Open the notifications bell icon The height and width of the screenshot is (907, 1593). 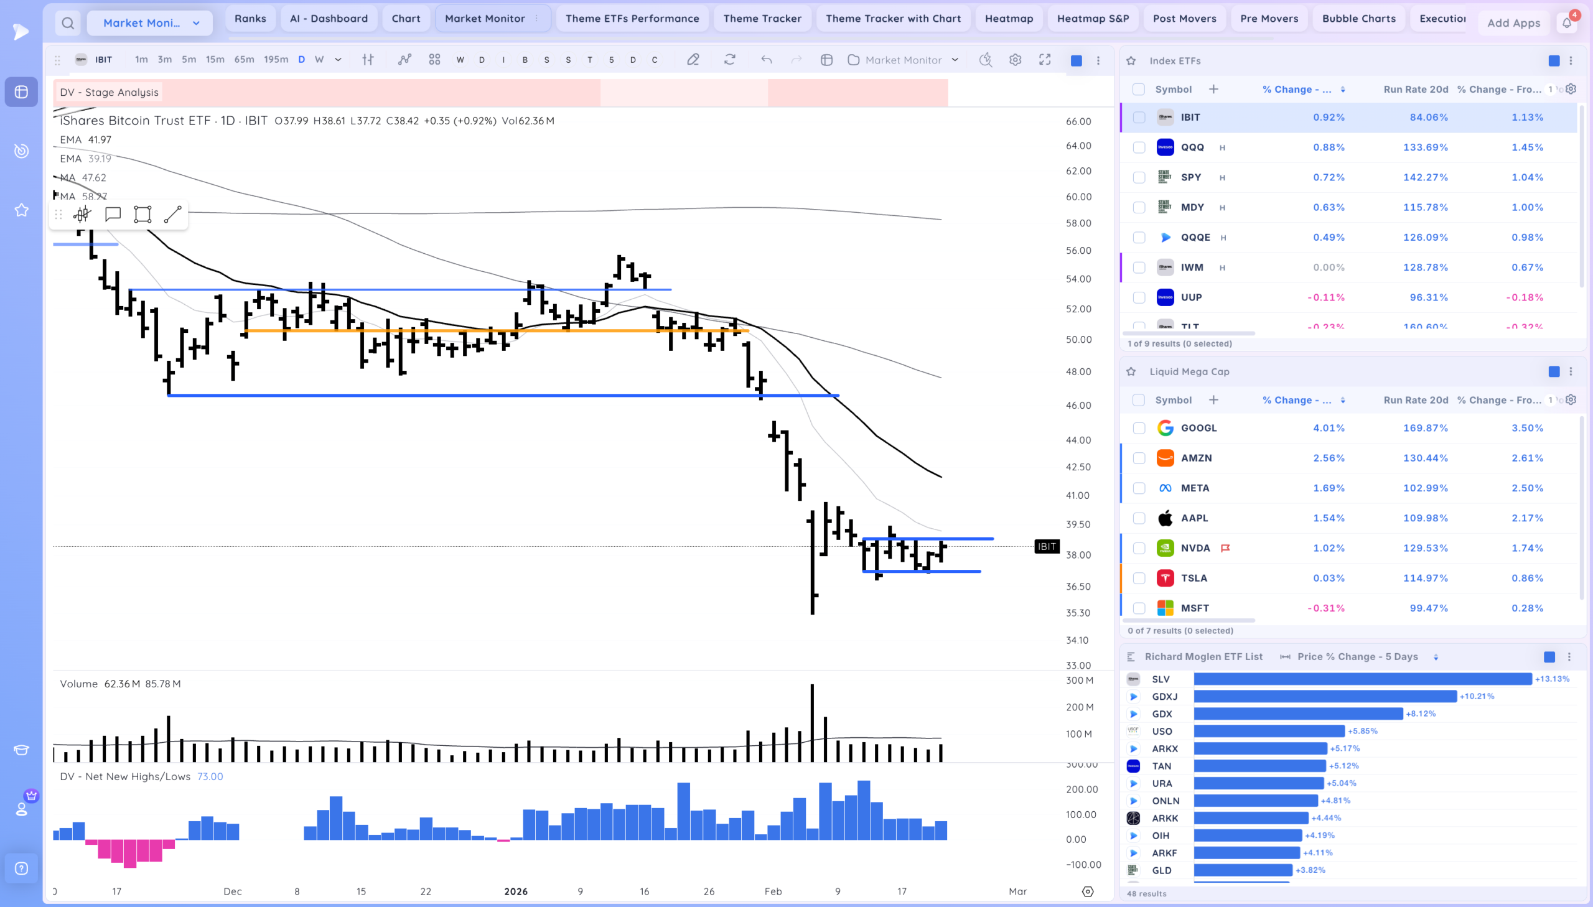tap(1566, 23)
